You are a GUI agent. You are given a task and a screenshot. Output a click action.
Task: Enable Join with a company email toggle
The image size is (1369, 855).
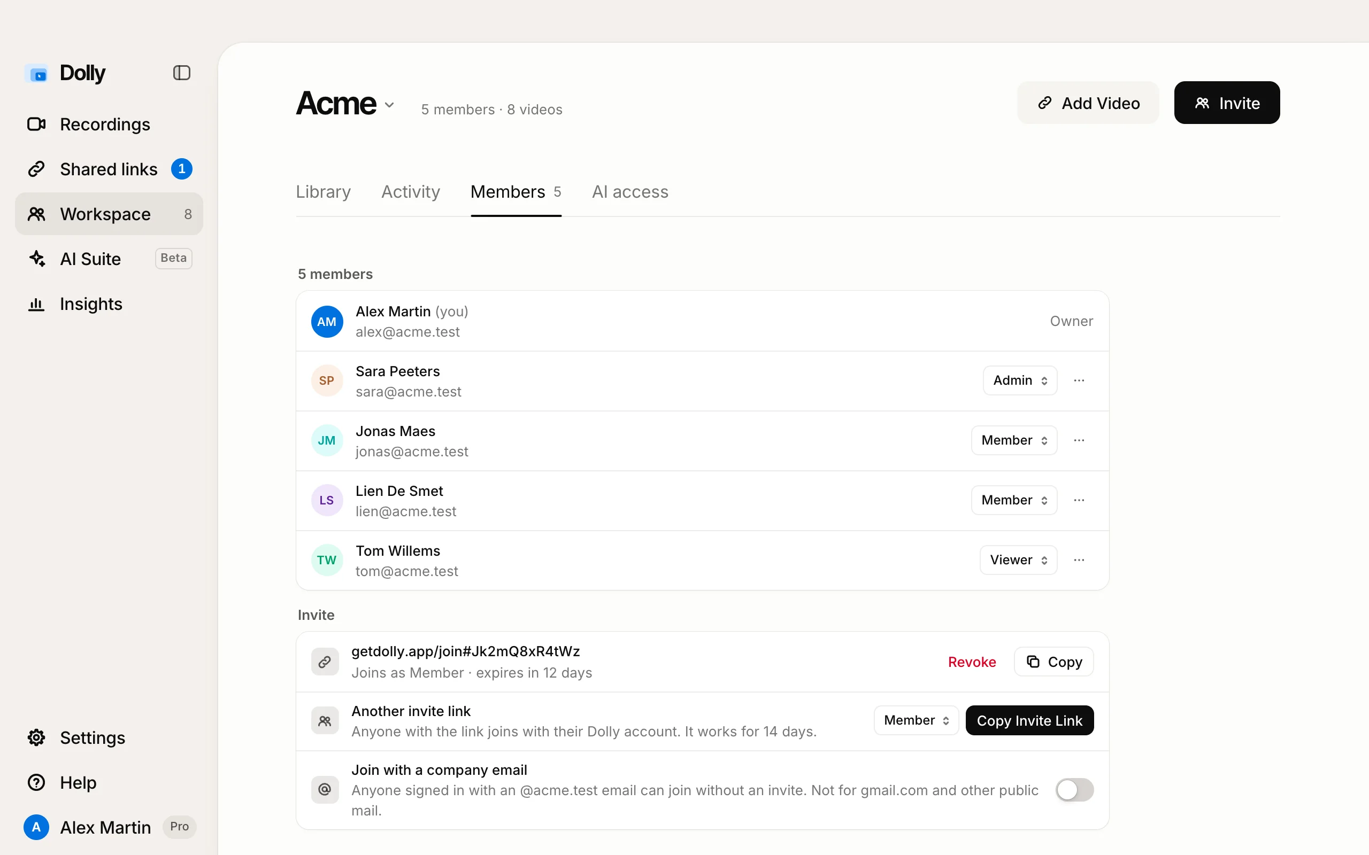click(x=1074, y=790)
